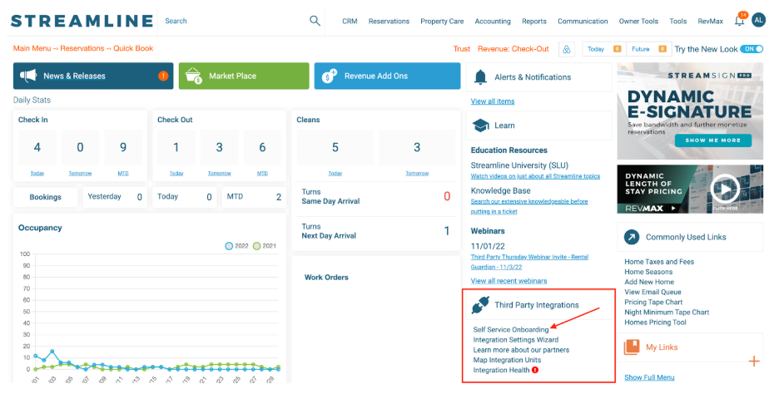Open the Tools menu
779x394 pixels.
pos(678,22)
